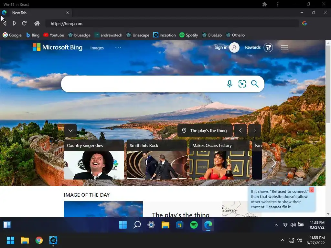Open the Spotify bookmark
The width and height of the screenshot is (331, 248).
click(x=189, y=35)
